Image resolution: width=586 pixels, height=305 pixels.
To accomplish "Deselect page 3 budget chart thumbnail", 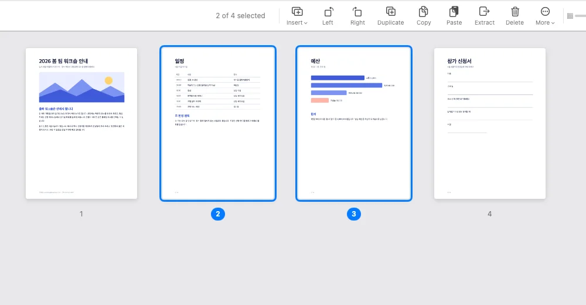I will click(x=354, y=124).
